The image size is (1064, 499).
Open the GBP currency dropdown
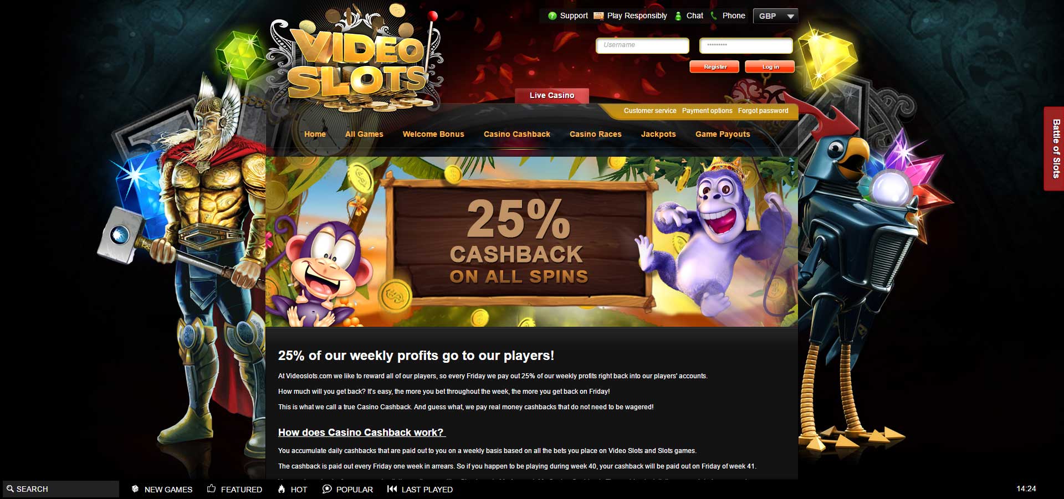click(775, 16)
